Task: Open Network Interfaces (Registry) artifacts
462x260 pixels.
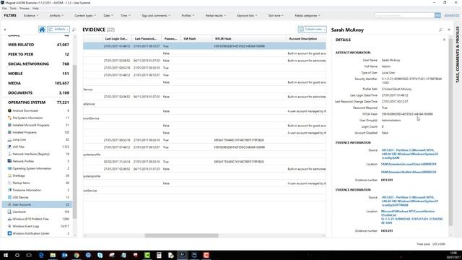Action: [38, 154]
